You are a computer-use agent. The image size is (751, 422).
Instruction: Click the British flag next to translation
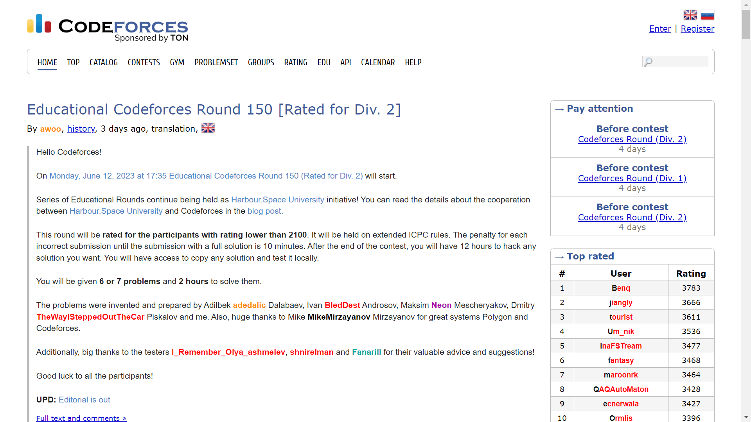[x=208, y=128]
